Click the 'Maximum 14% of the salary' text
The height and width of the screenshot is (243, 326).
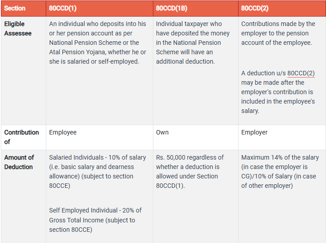pos(280,171)
